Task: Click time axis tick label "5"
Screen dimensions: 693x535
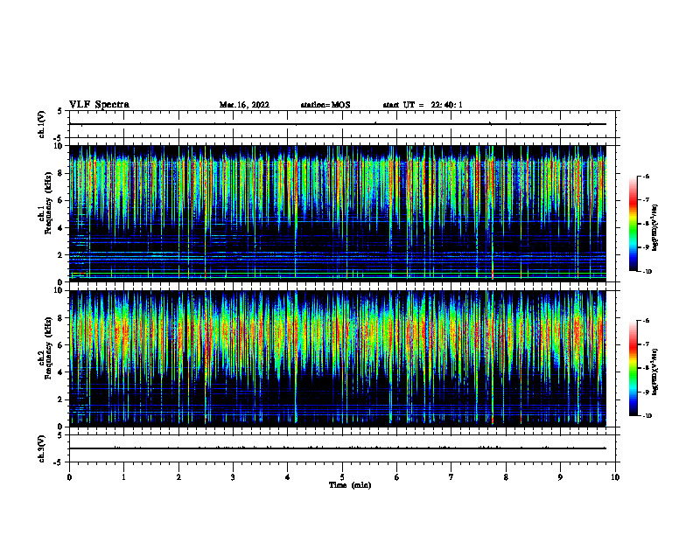Action: coord(342,477)
